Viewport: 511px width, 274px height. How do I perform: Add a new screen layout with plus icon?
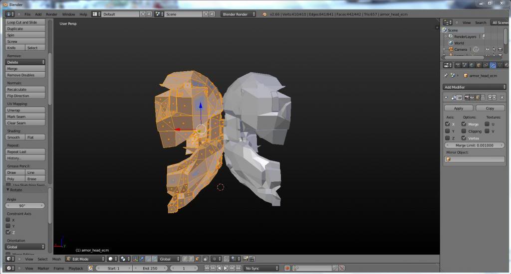(x=143, y=14)
